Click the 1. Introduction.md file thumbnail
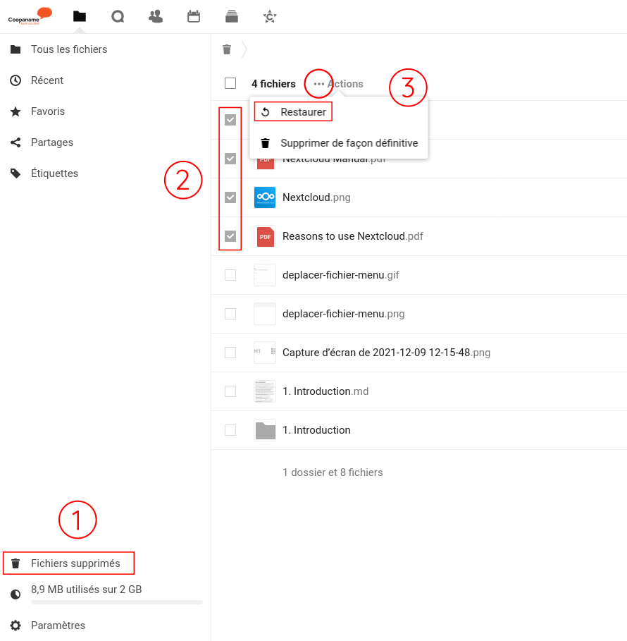Image resolution: width=627 pixels, height=641 pixels. pyautogui.click(x=265, y=391)
